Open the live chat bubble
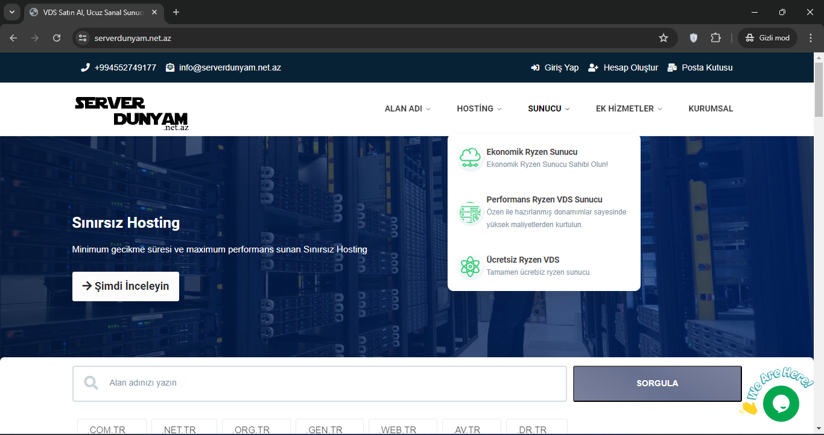824x435 pixels. click(781, 404)
